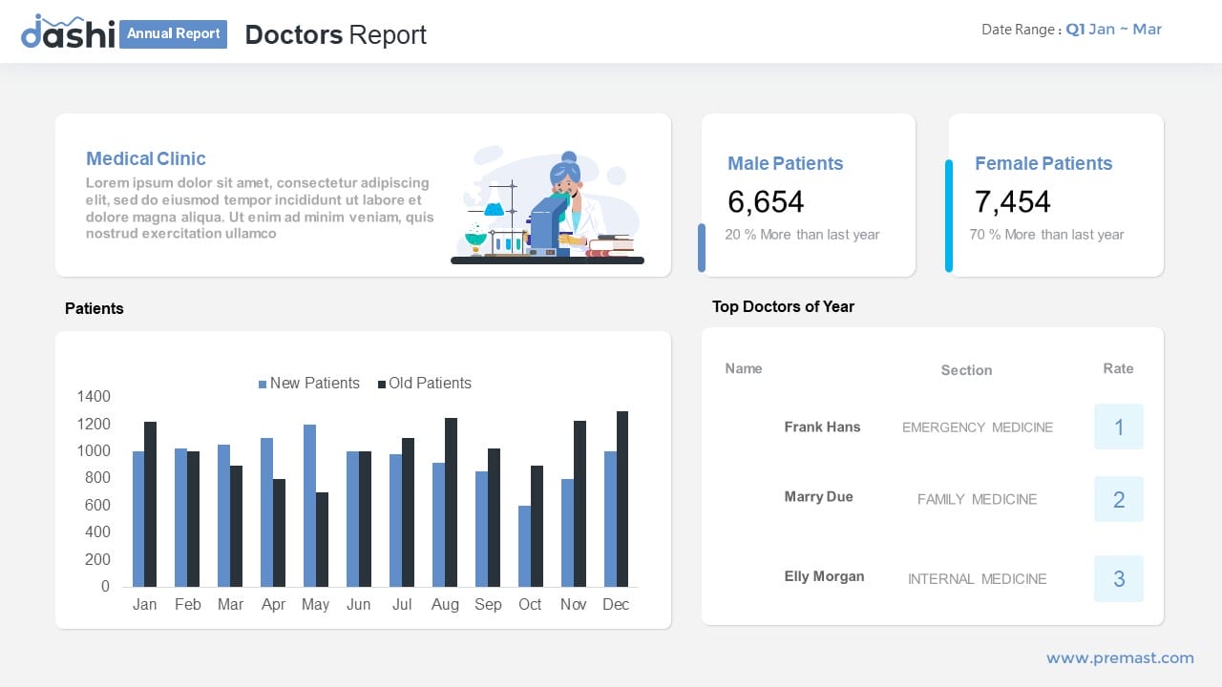
Task: Sort by the Section column header
Action: 966,370
